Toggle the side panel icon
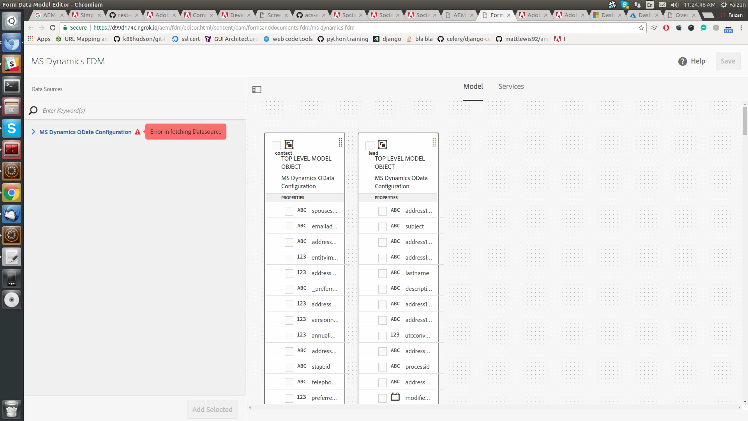 (257, 90)
